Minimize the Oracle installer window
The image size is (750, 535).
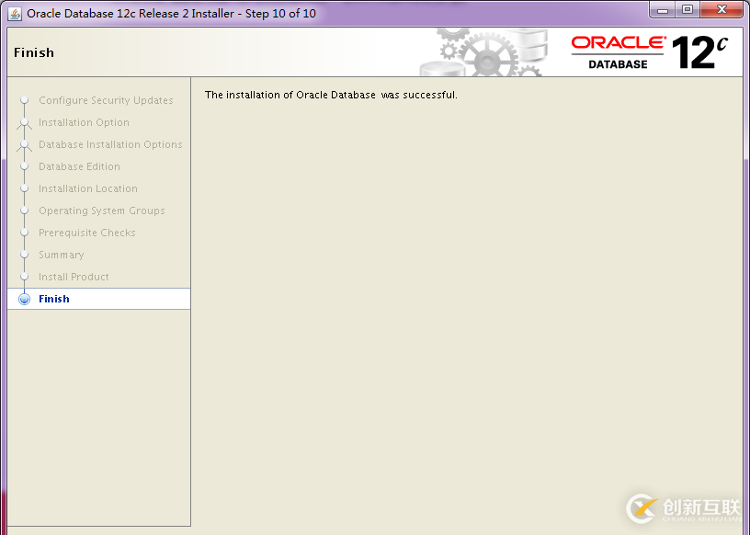point(663,10)
